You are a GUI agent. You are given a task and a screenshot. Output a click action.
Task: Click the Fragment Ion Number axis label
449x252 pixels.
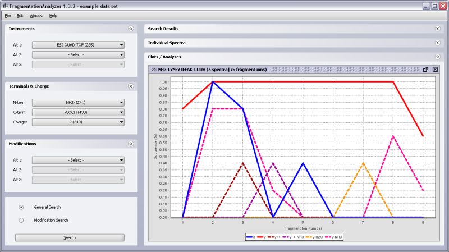tap(303, 228)
